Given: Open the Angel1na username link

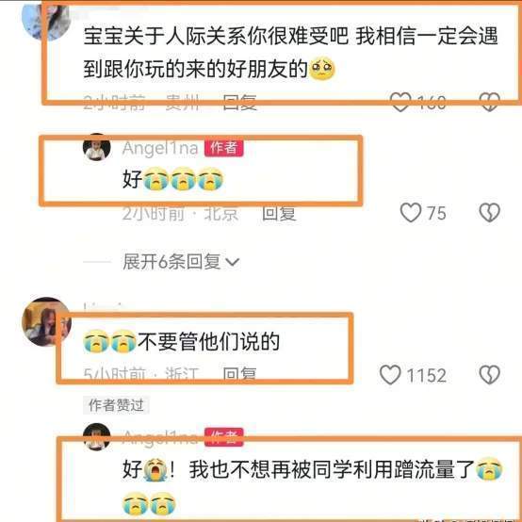Looking at the screenshot, I should [160, 148].
